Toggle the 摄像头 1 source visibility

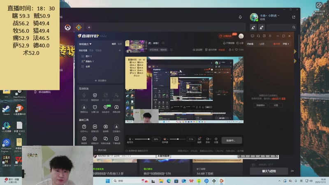83,61
